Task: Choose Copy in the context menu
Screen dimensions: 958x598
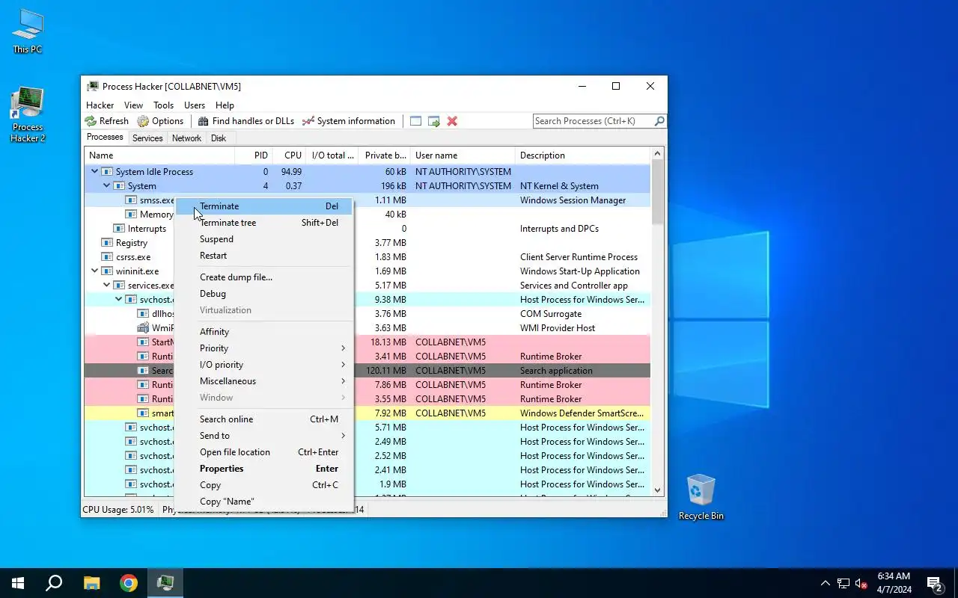Action: coord(263,485)
